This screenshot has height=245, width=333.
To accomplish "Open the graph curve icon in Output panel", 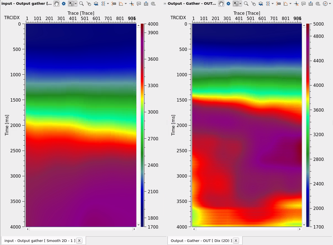I will (285, 4).
